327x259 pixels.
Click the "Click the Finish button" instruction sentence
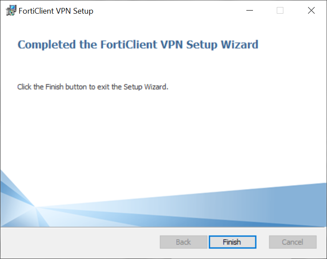point(93,87)
